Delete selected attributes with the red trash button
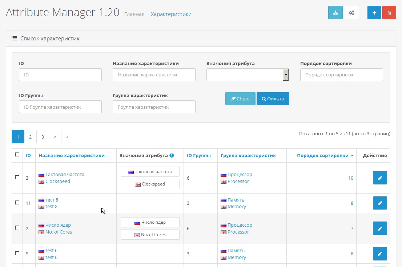The height and width of the screenshot is (267, 402). tap(389, 13)
